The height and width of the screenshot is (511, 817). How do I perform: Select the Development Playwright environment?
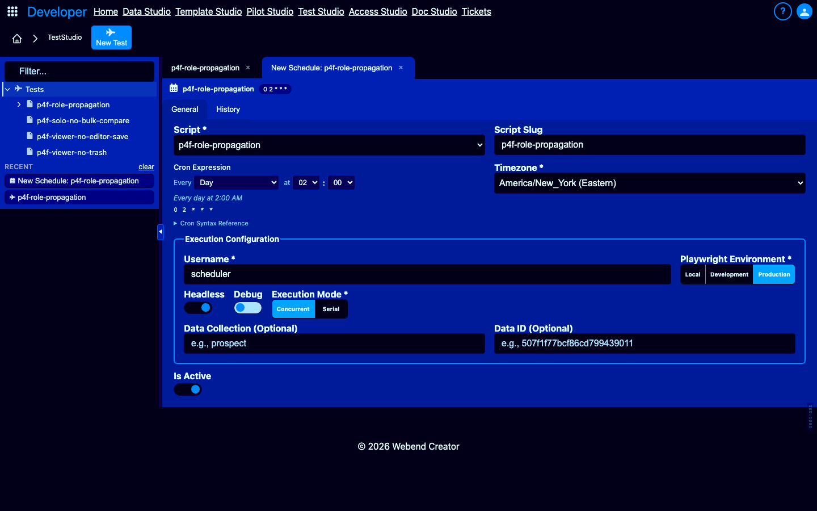[729, 274]
